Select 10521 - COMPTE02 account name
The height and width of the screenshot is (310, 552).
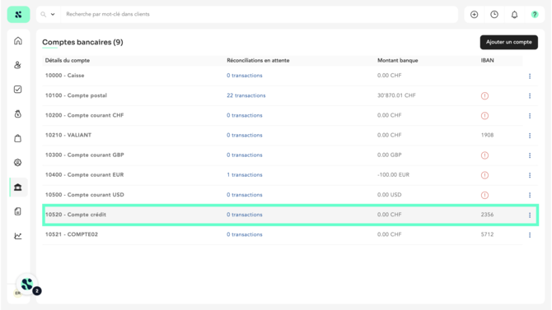(71, 234)
